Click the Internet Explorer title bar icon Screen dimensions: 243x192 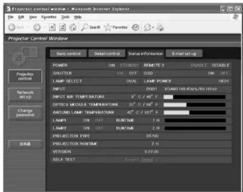tap(8, 9)
